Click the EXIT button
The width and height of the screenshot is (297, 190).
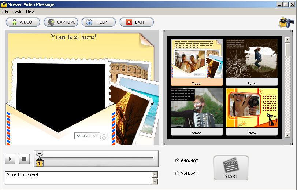click(x=137, y=22)
